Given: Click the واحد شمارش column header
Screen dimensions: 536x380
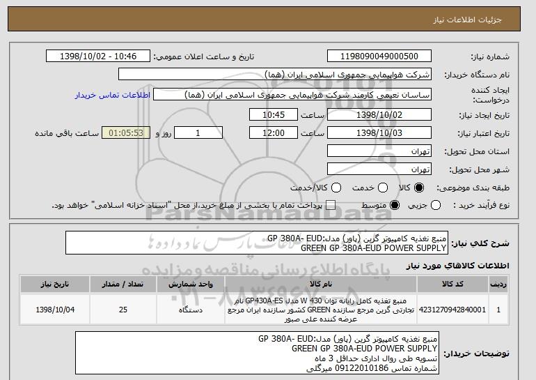Looking at the screenshot, I should pos(191,284).
